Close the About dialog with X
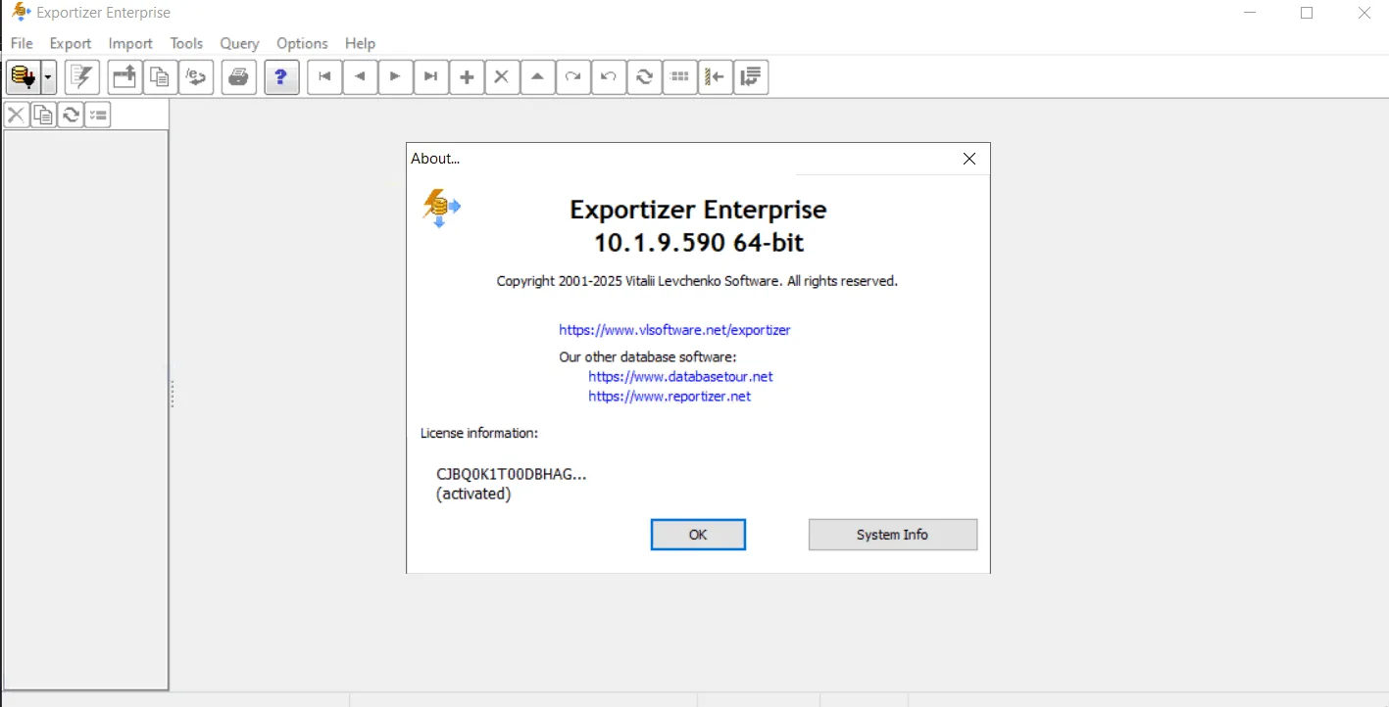 point(969,159)
